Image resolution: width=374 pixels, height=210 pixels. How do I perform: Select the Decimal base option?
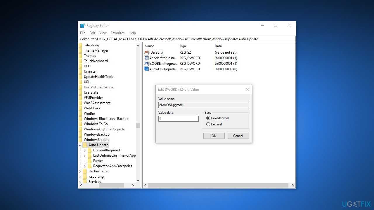pos(208,124)
